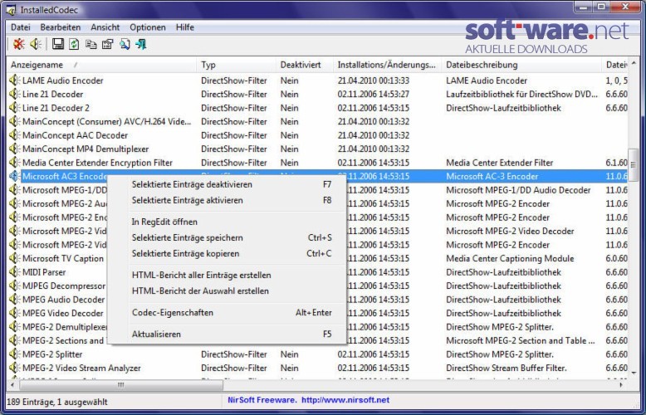
Task: Click speaker icon of MIDI Parser row
Action: click(14, 272)
